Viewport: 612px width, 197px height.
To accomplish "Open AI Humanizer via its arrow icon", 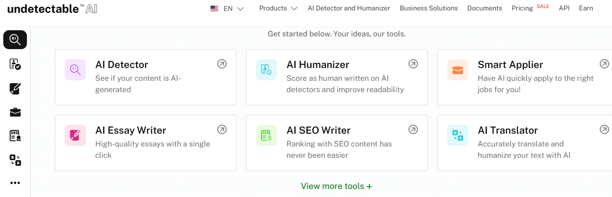I will pos(413,64).
